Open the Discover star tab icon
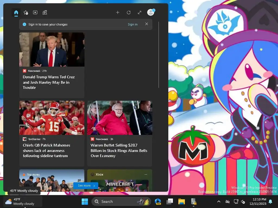Image resolution: width=278 pixels, height=208 pixels. point(26,12)
